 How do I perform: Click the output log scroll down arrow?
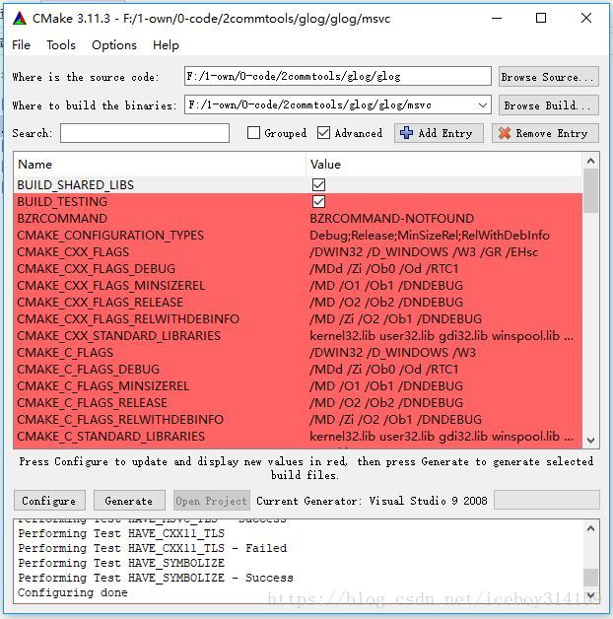pos(590,595)
